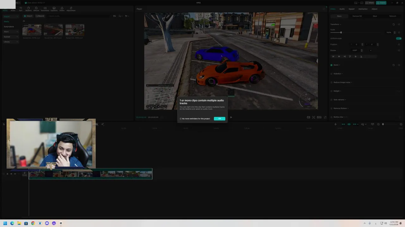Expand the Library sidebar section
The width and height of the screenshot is (405, 227).
10,42
